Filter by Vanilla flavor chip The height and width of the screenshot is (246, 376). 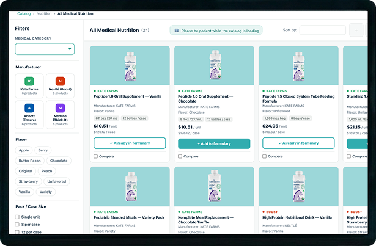pyautogui.click(x=24, y=192)
